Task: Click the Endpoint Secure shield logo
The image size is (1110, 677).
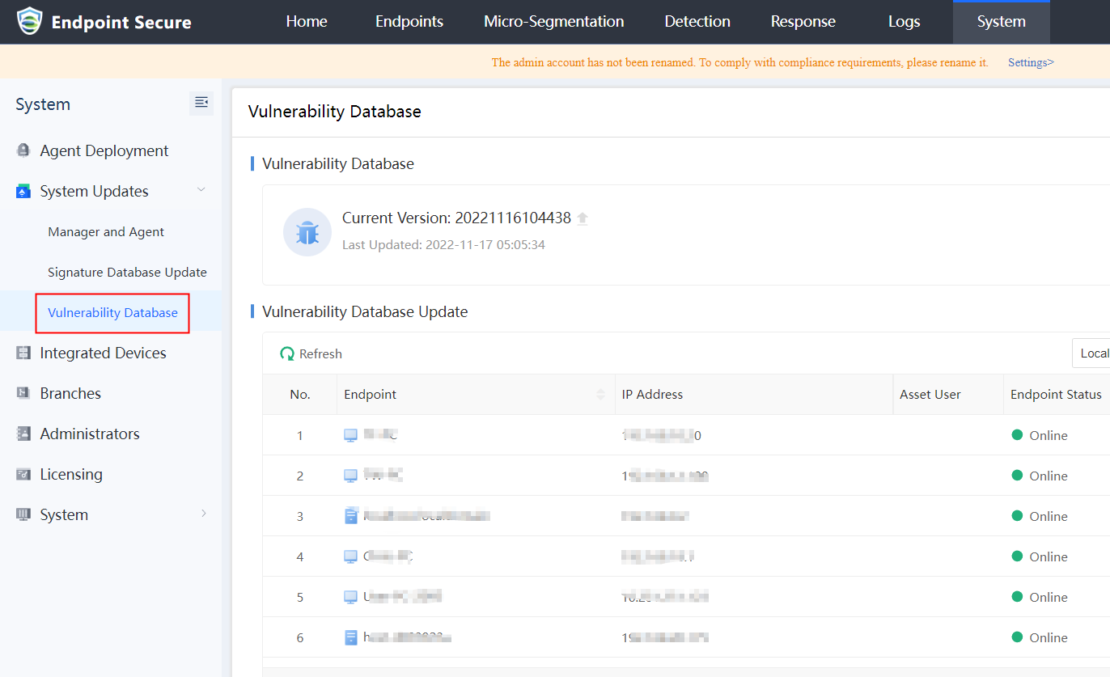Action: 29,22
